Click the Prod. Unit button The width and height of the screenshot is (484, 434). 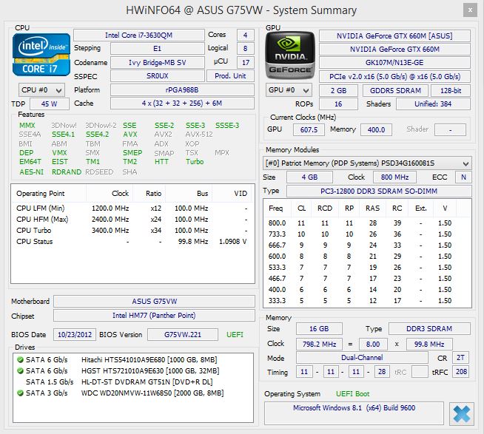(x=230, y=75)
